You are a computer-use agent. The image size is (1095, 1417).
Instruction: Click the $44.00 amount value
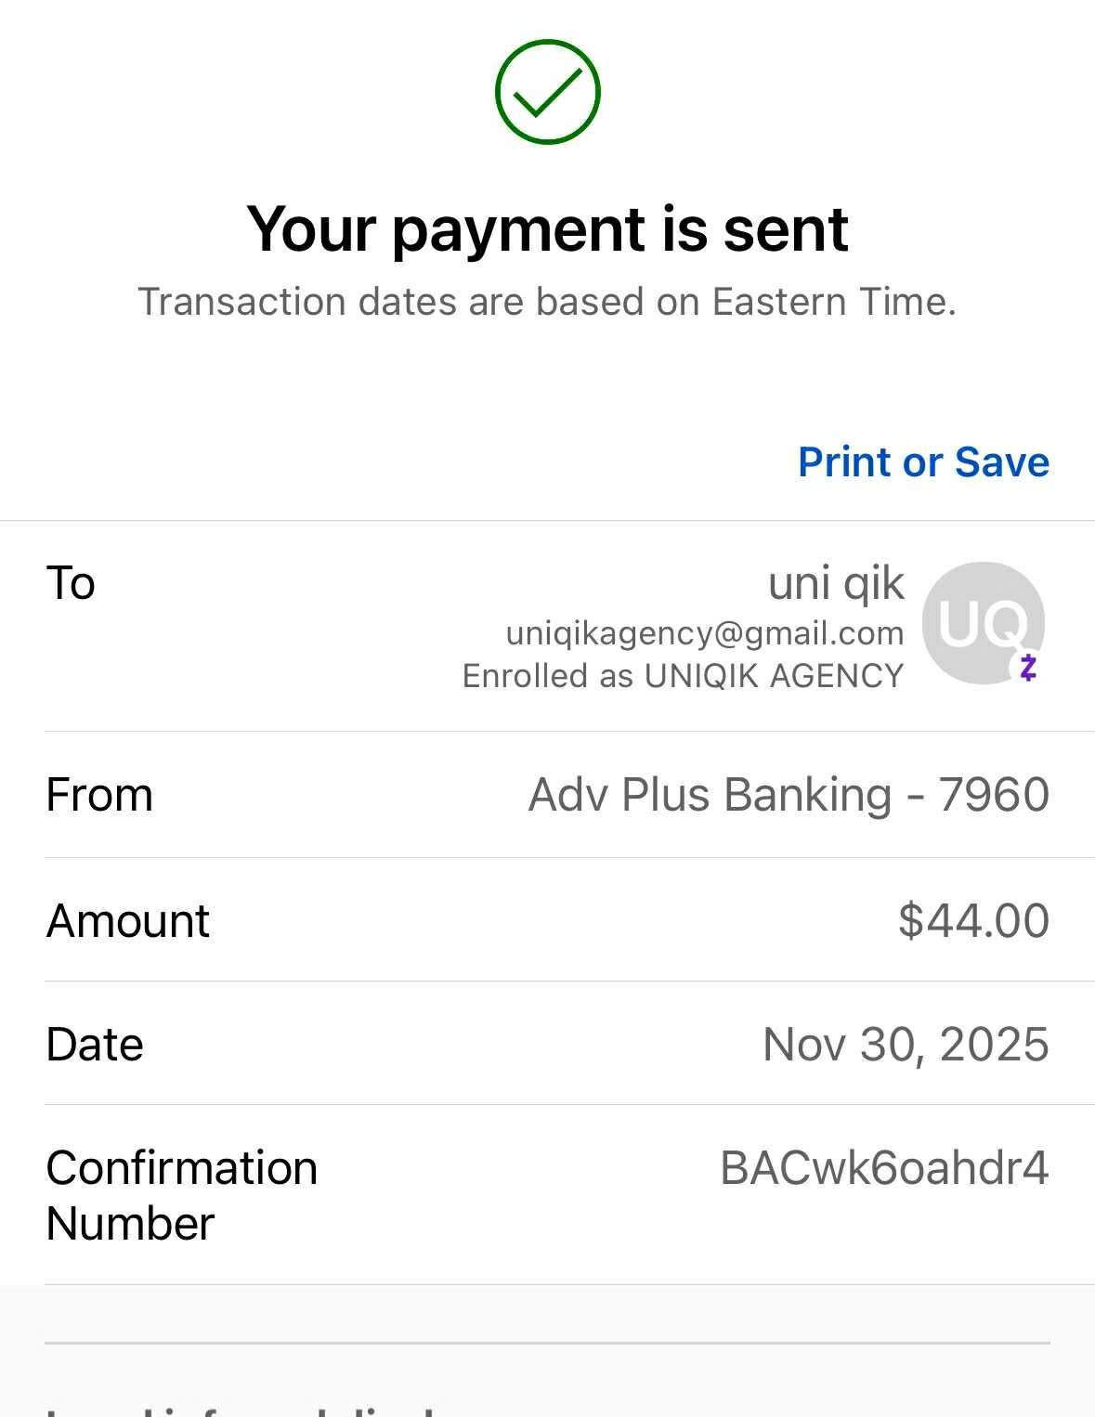(972, 920)
